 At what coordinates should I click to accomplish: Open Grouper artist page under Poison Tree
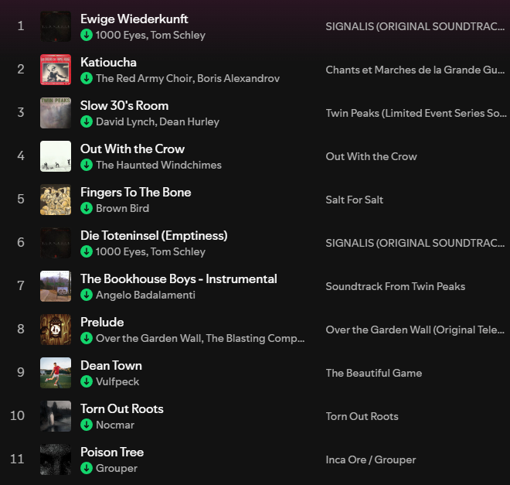pyautogui.click(x=117, y=468)
